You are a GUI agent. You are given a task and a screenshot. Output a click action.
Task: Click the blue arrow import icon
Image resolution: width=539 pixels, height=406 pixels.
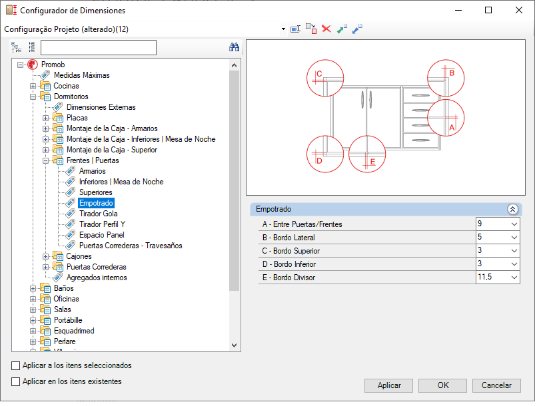tap(357, 29)
